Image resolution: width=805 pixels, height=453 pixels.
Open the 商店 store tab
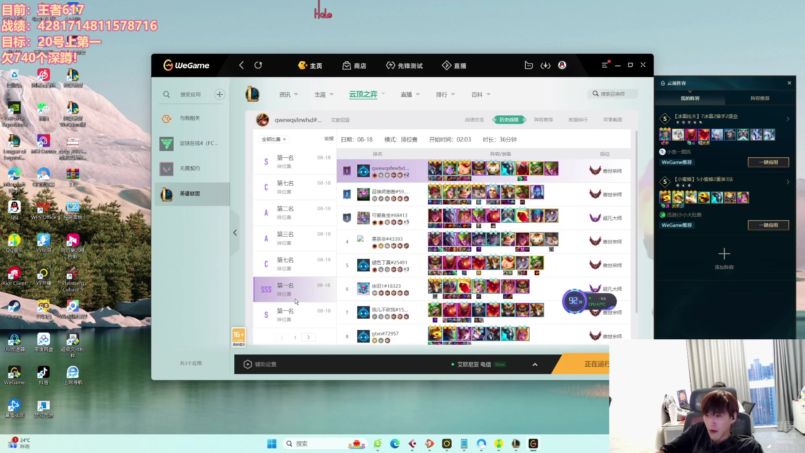point(355,65)
